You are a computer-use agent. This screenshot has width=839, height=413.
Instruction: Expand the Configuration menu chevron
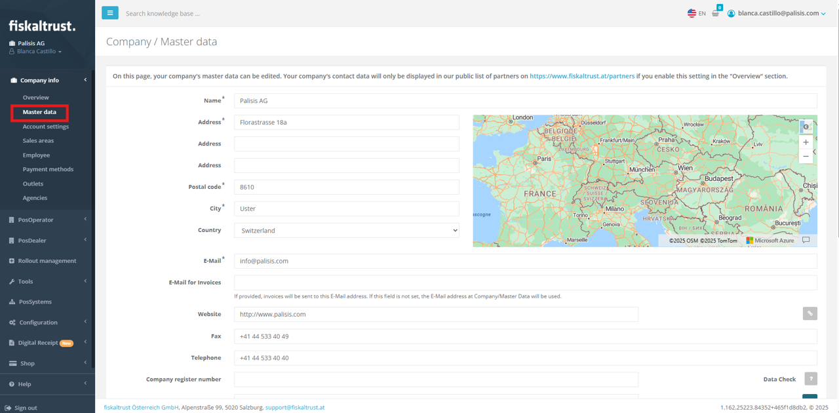(85, 322)
